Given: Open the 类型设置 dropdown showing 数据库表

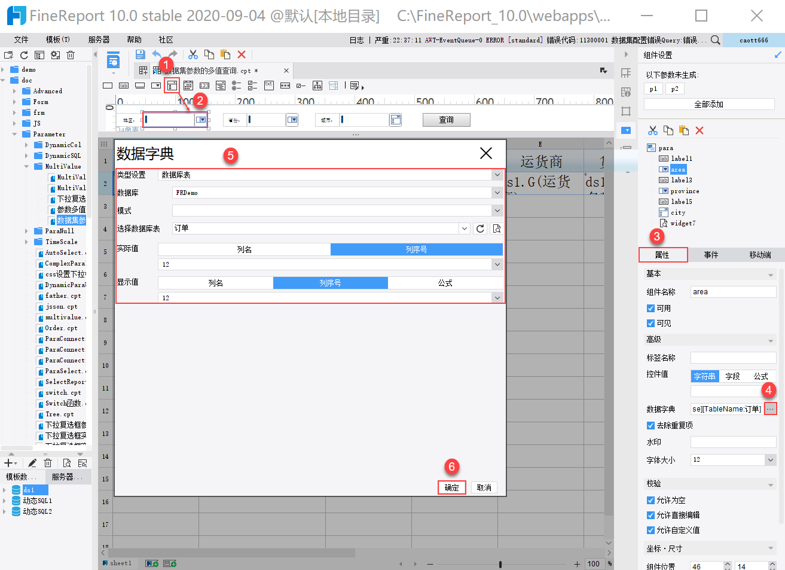Looking at the screenshot, I should 497,175.
